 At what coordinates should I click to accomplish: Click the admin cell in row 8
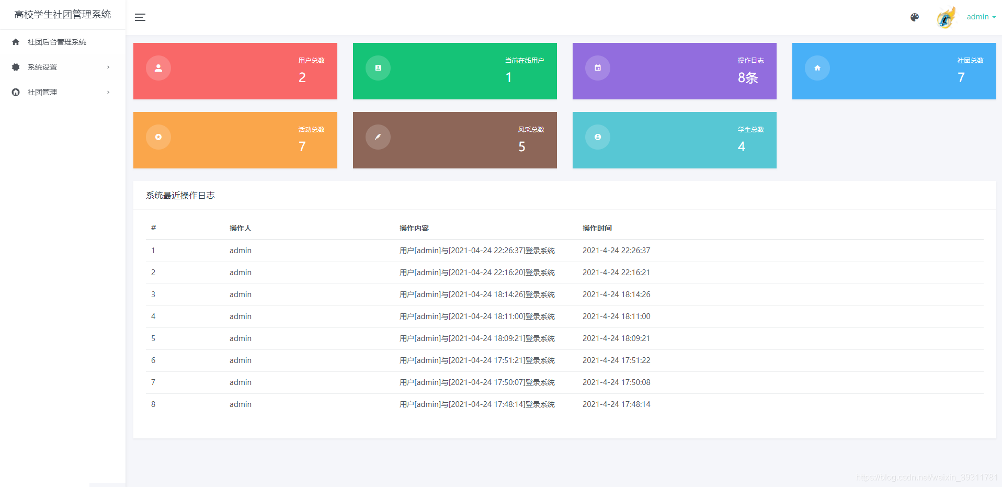241,404
